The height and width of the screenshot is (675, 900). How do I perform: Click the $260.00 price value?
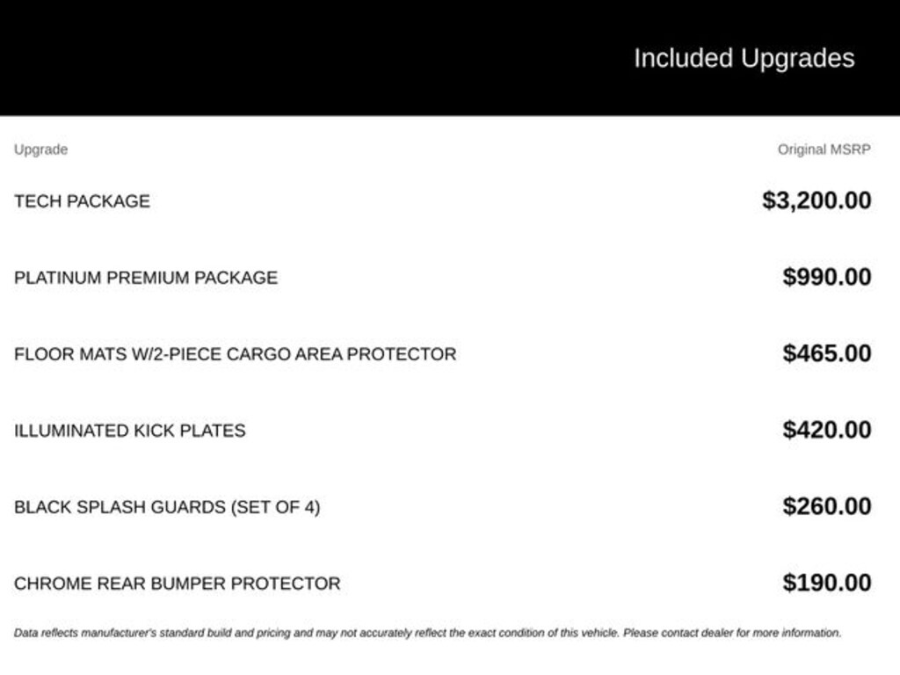pyautogui.click(x=827, y=505)
